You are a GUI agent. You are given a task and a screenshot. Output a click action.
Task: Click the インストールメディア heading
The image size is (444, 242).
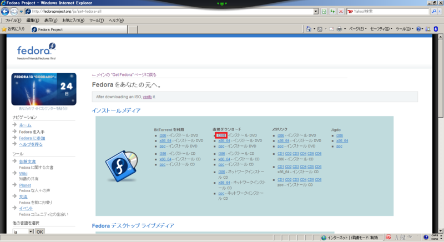117,110
